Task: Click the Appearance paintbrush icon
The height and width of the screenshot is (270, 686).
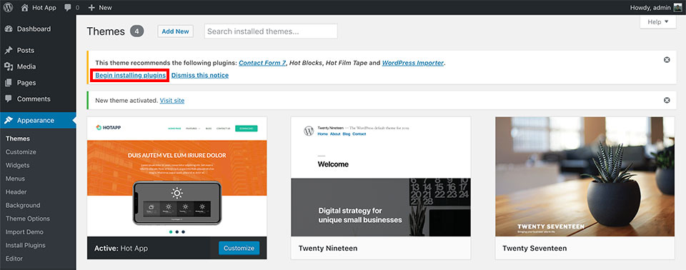Action: pos(9,120)
